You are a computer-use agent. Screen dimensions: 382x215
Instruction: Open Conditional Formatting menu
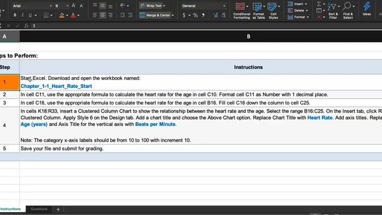click(x=241, y=11)
